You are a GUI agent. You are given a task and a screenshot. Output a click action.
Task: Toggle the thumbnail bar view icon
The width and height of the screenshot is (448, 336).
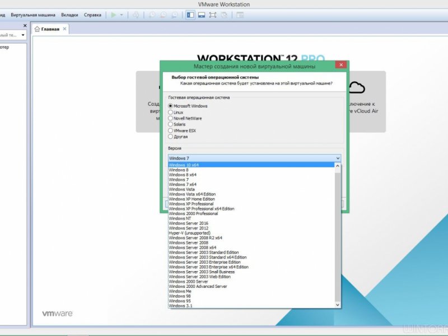202,15
